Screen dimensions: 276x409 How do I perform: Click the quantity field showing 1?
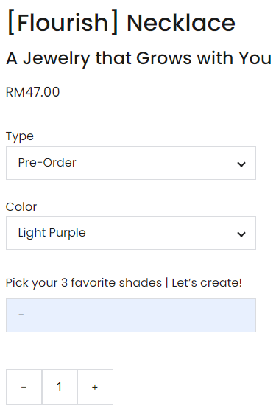(60, 387)
